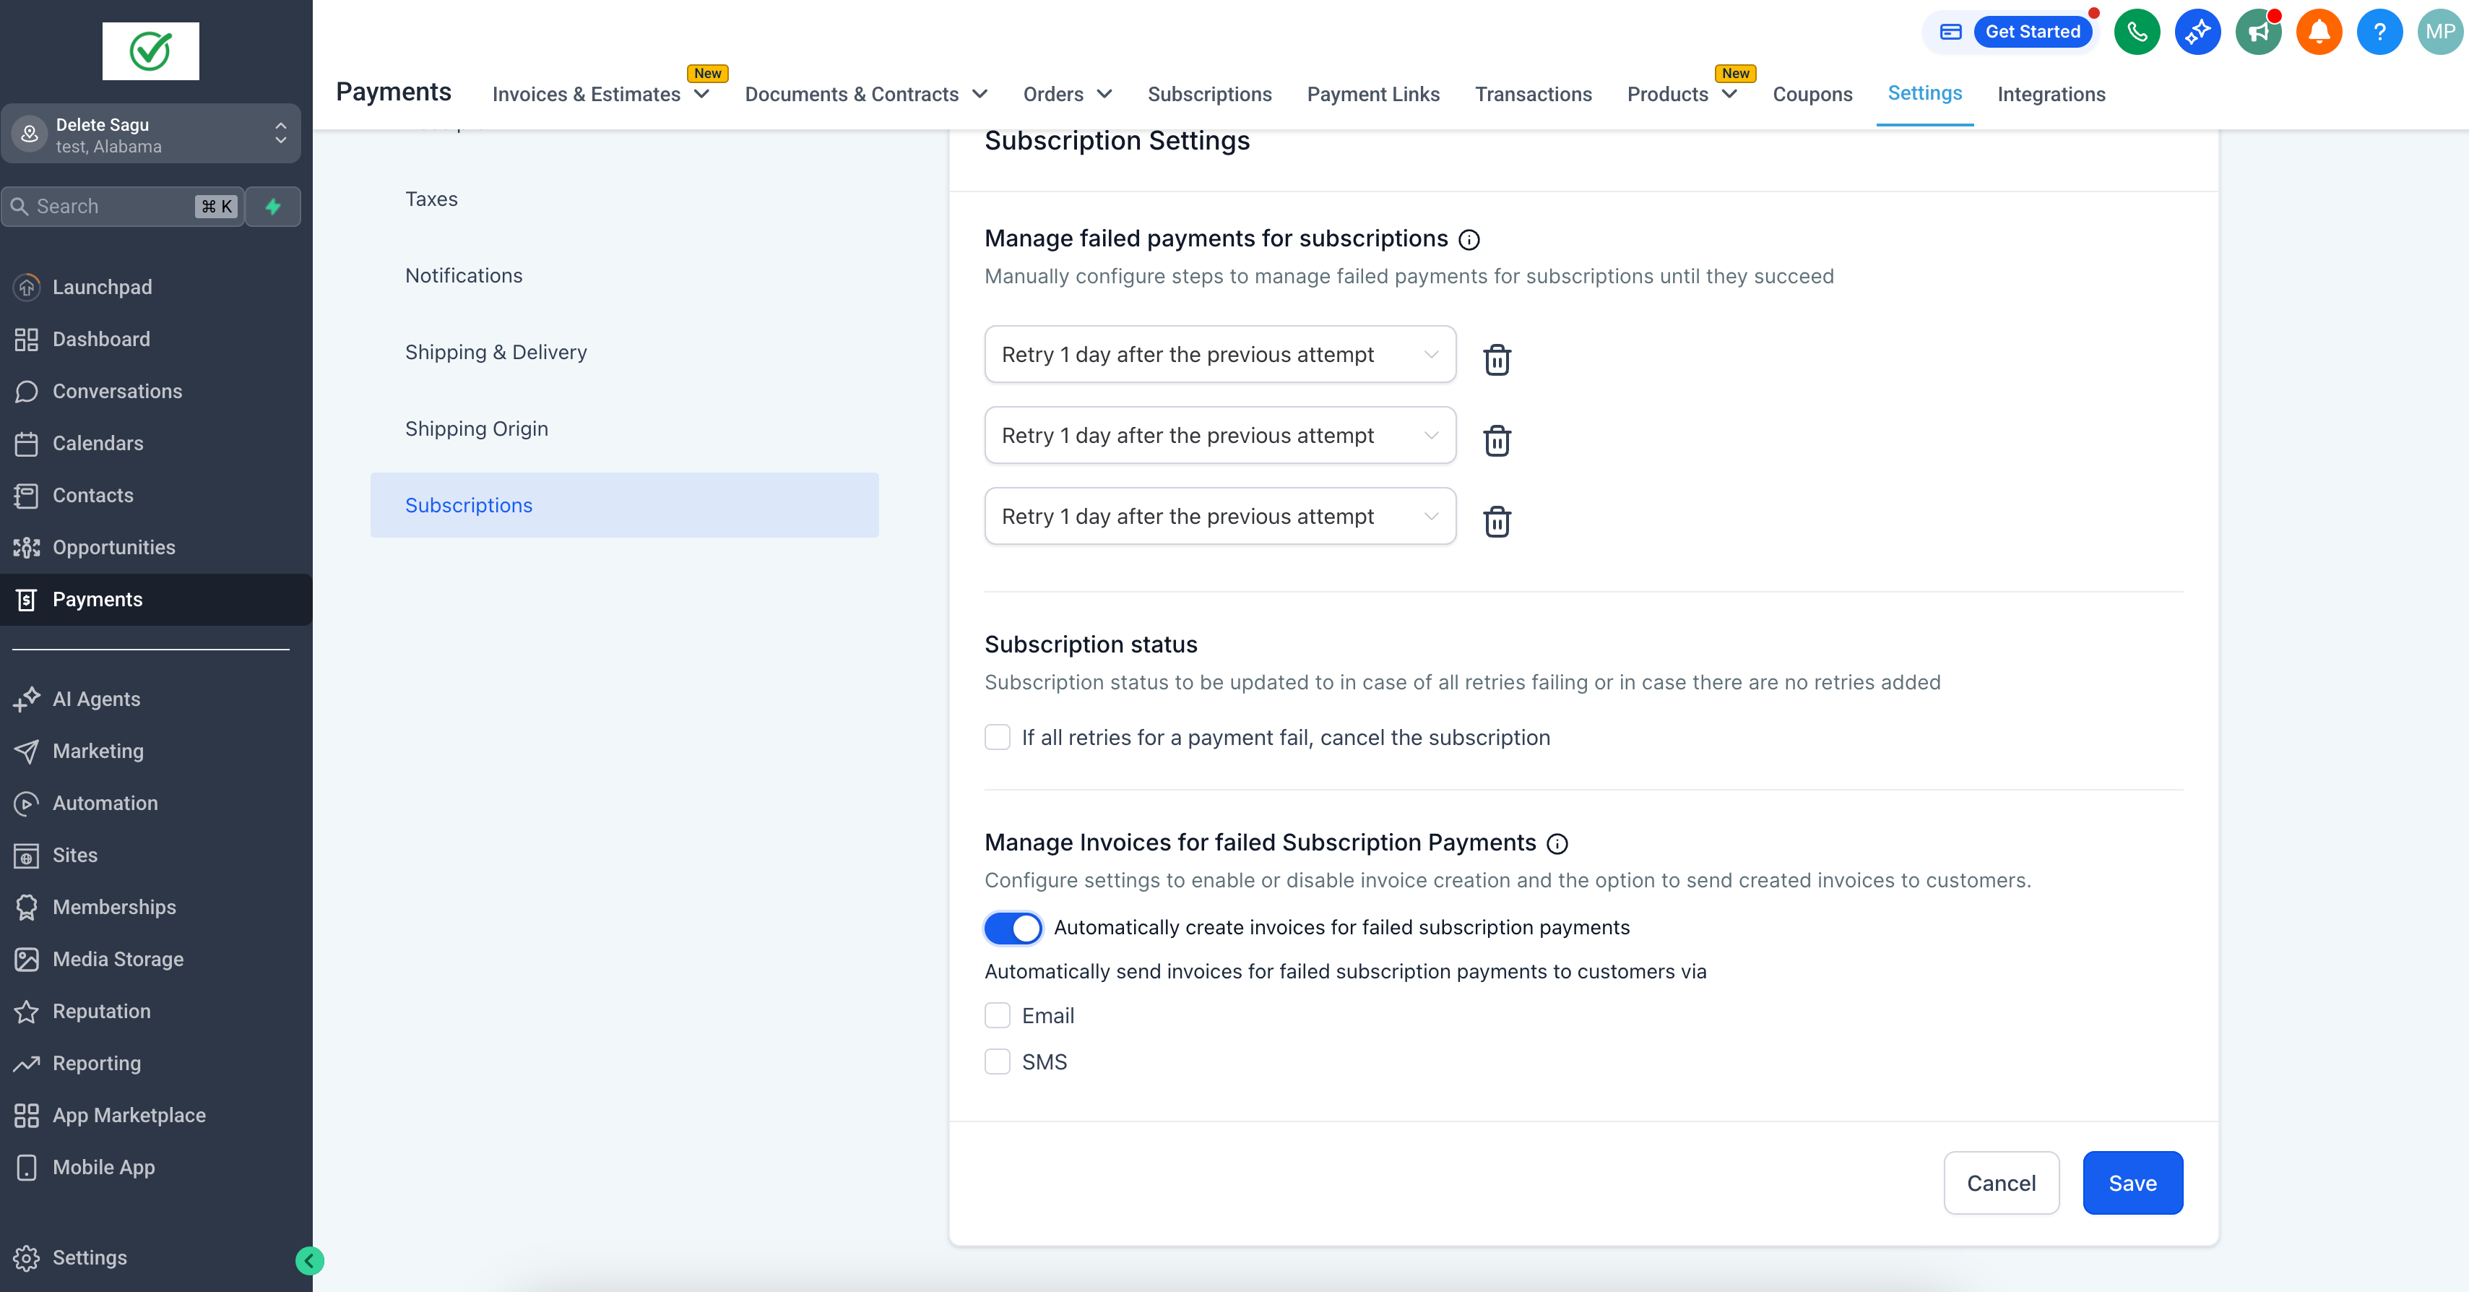Click trash icon beside third retry dropdown
The image size is (2469, 1292).
[x=1496, y=522]
